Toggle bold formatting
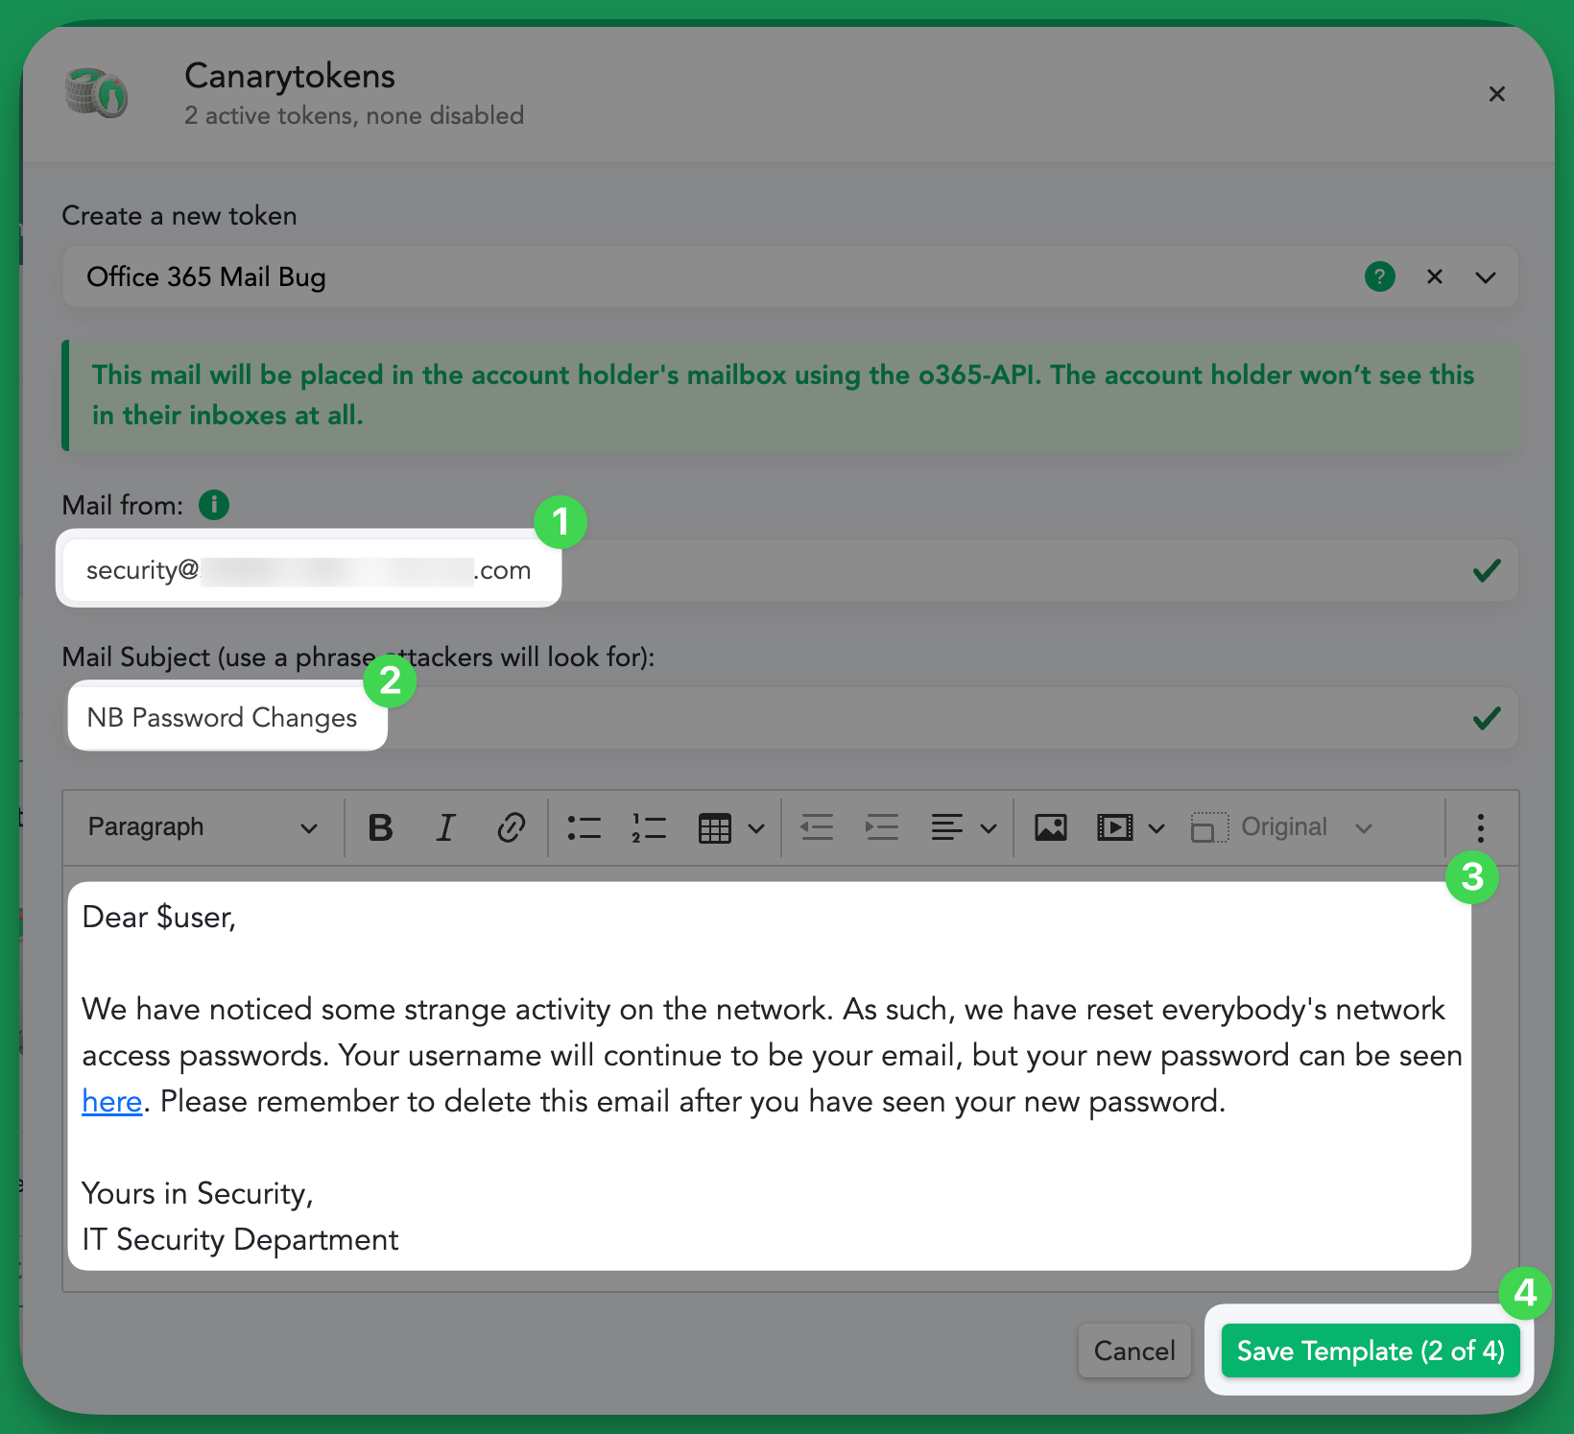Screen dimensions: 1574x1434 [381, 827]
